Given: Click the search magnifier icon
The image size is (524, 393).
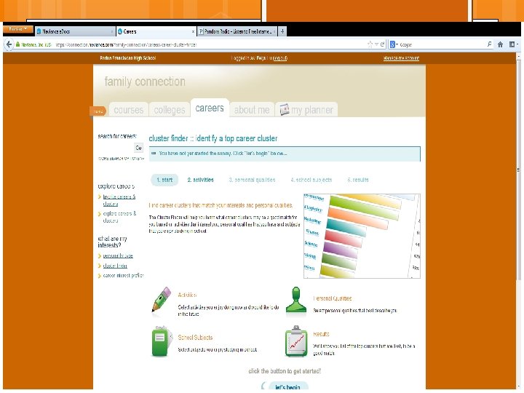Looking at the screenshot, I should coord(489,44).
